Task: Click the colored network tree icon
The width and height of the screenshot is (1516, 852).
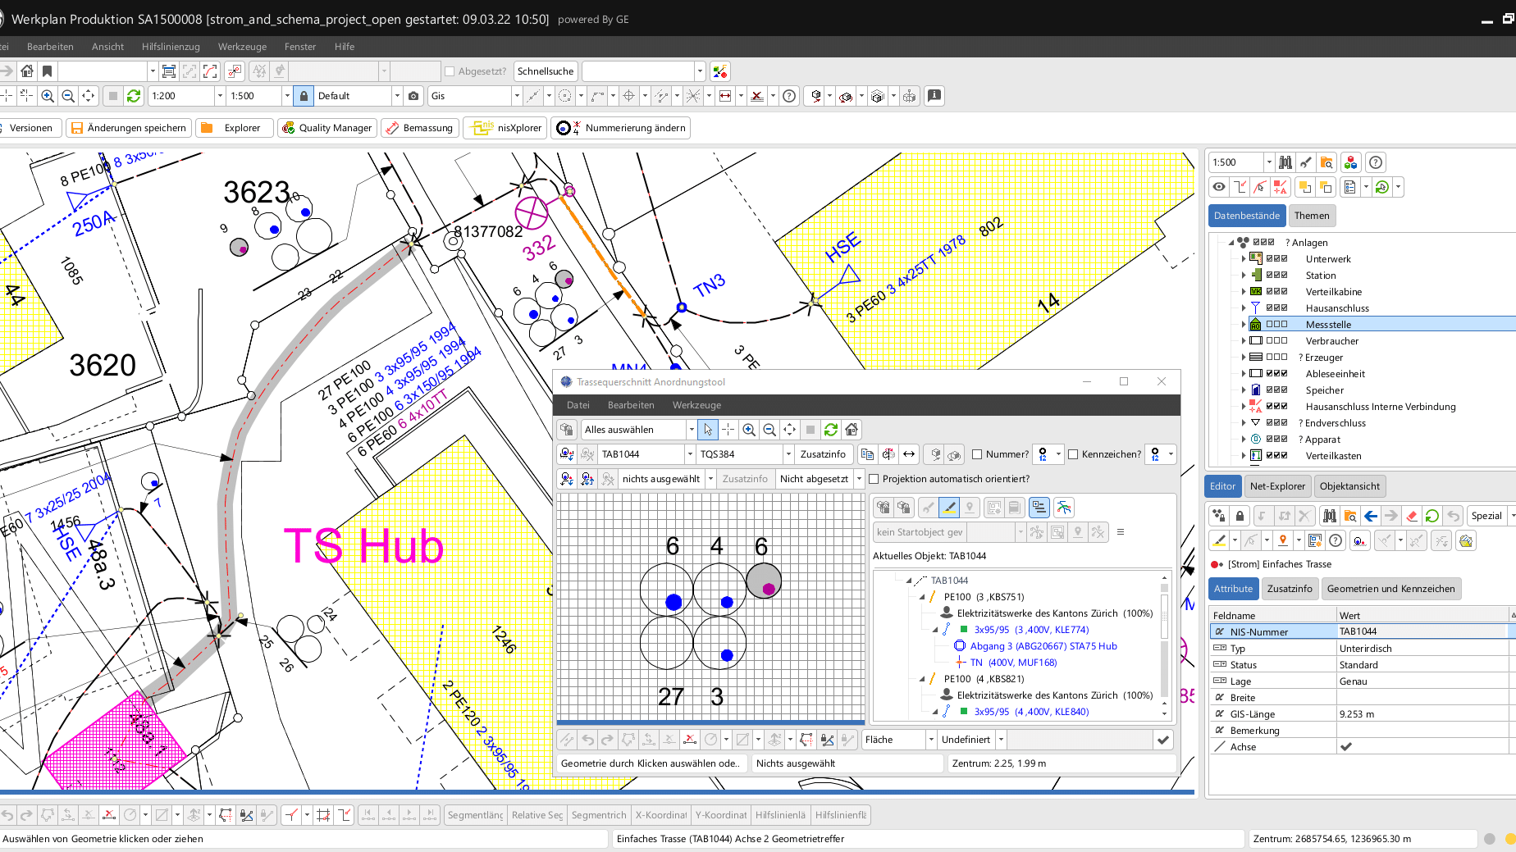Action: click(1063, 508)
